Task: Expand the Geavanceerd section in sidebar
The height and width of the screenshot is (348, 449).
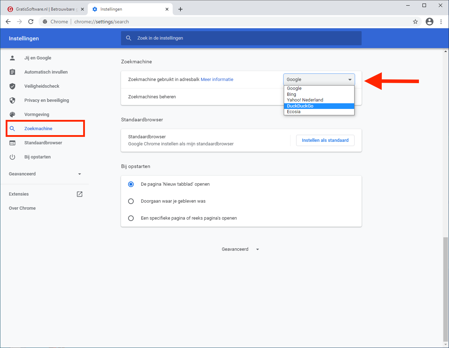Action: coord(45,174)
